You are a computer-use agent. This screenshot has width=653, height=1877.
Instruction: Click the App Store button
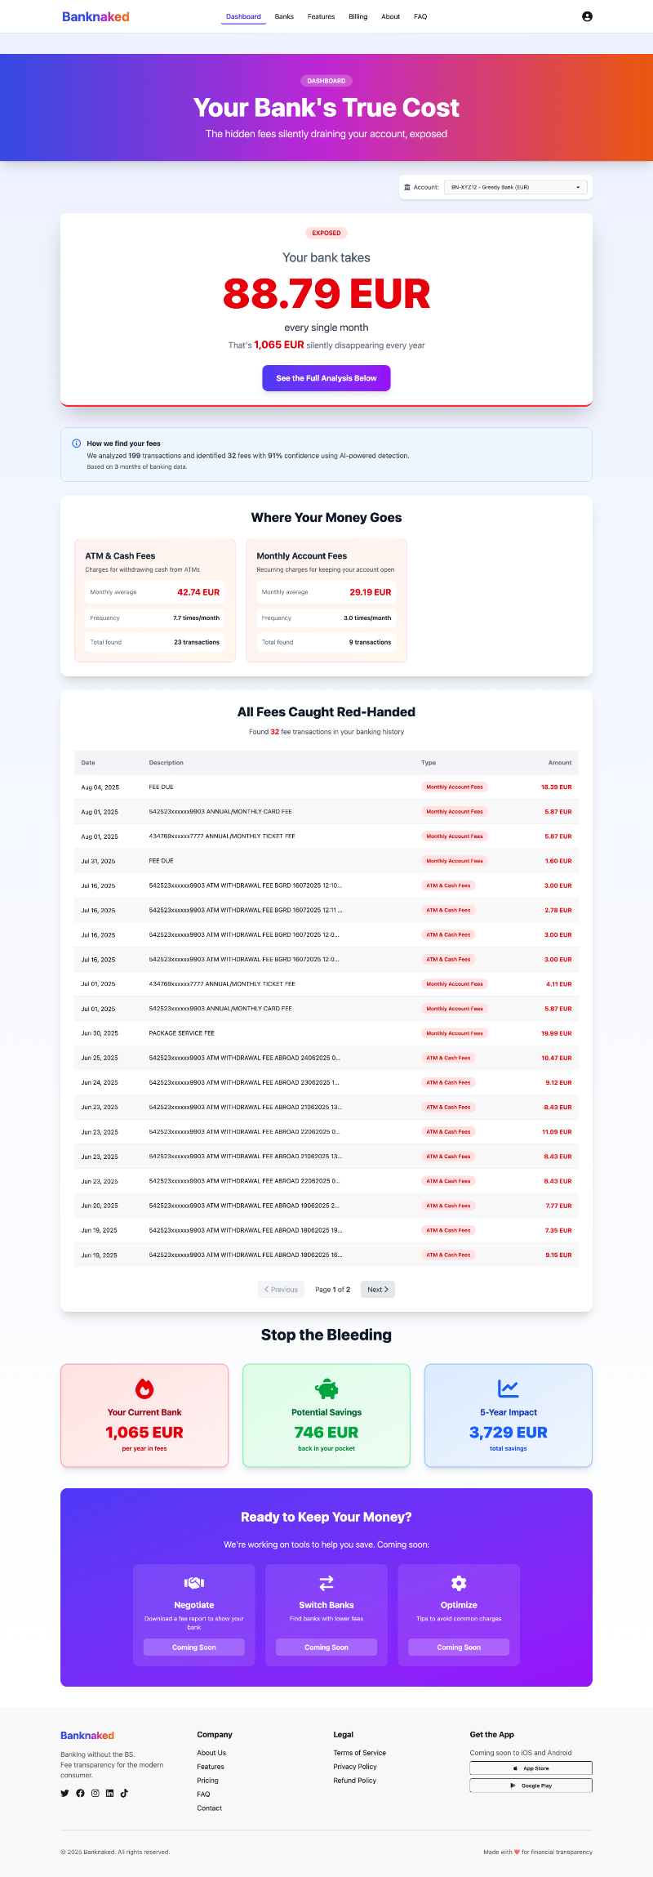point(531,1768)
